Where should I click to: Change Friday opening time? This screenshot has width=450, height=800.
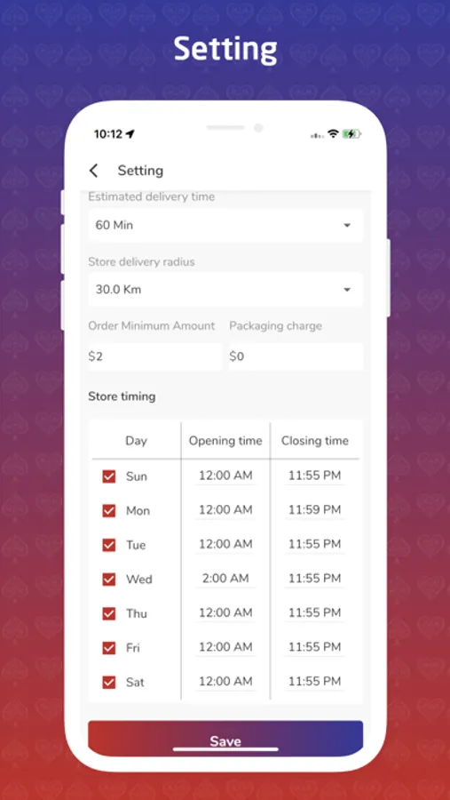coord(225,647)
